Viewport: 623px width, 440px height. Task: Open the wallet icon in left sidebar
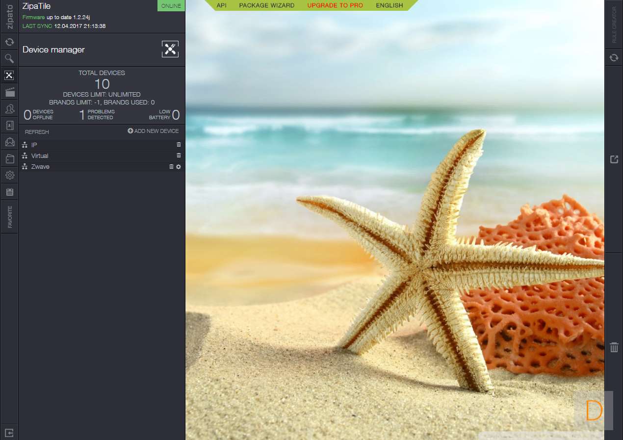(x=9, y=158)
